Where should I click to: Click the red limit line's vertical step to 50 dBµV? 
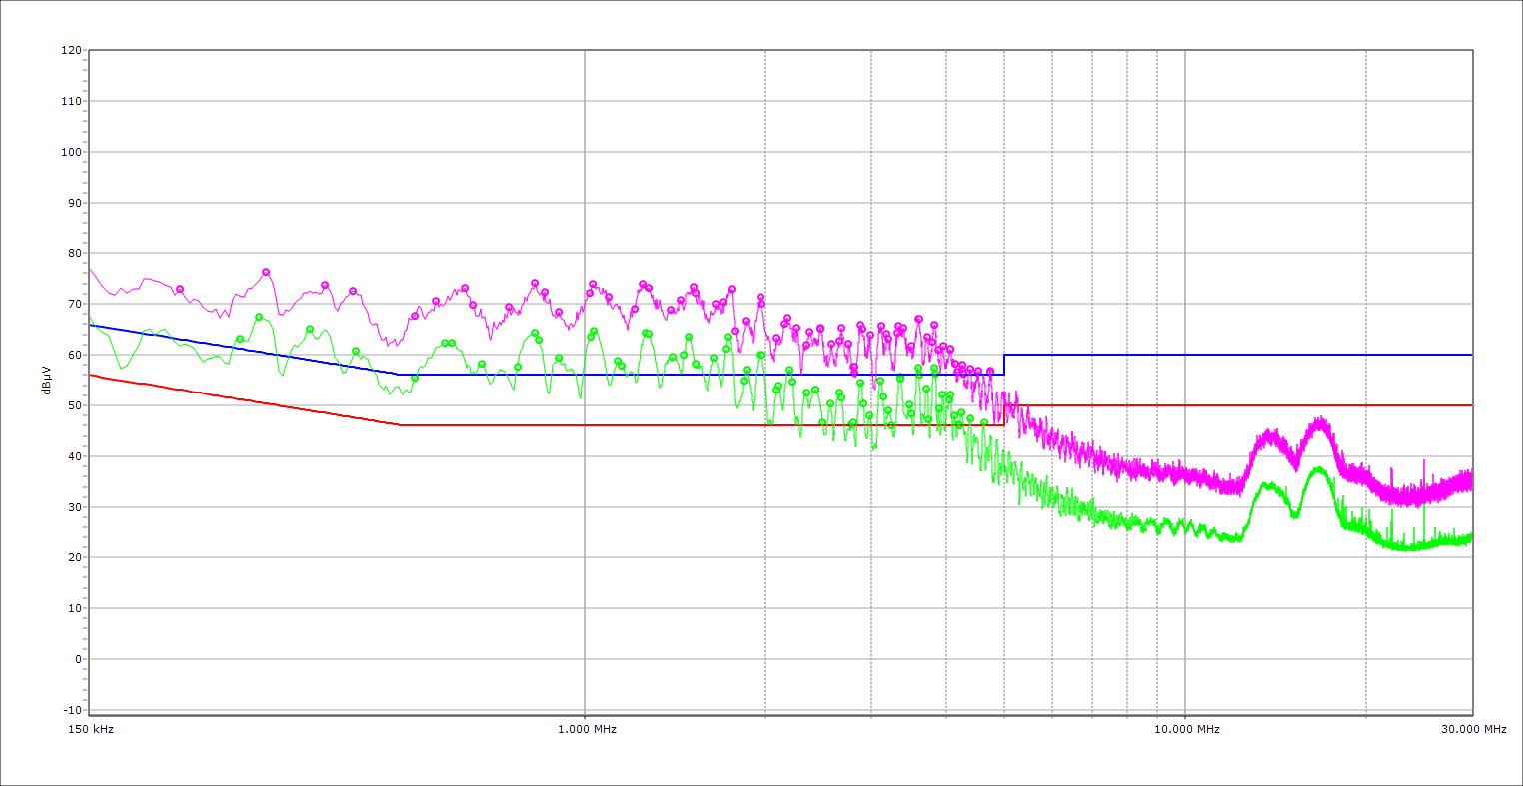(1004, 415)
